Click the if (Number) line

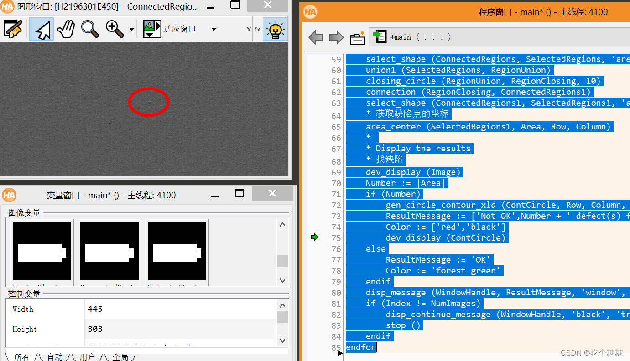[393, 194]
